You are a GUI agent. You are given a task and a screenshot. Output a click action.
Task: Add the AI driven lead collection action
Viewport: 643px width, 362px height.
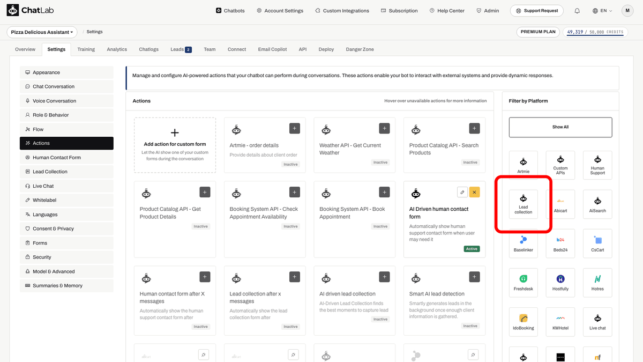pos(384,277)
